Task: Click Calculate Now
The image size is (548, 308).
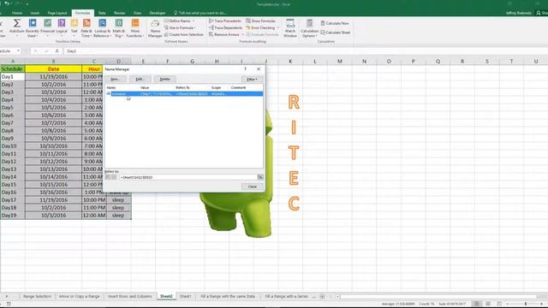Action: click(x=335, y=23)
